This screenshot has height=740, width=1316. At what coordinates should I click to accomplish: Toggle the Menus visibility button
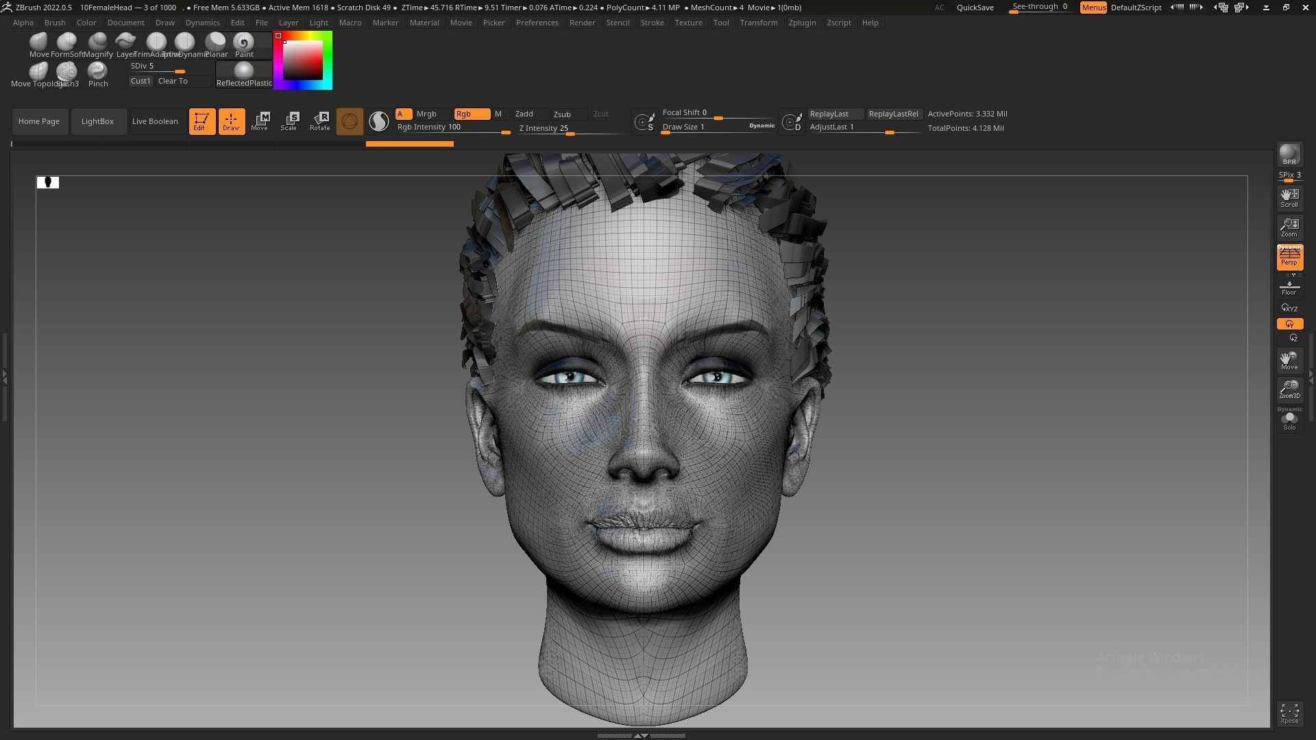click(1093, 8)
